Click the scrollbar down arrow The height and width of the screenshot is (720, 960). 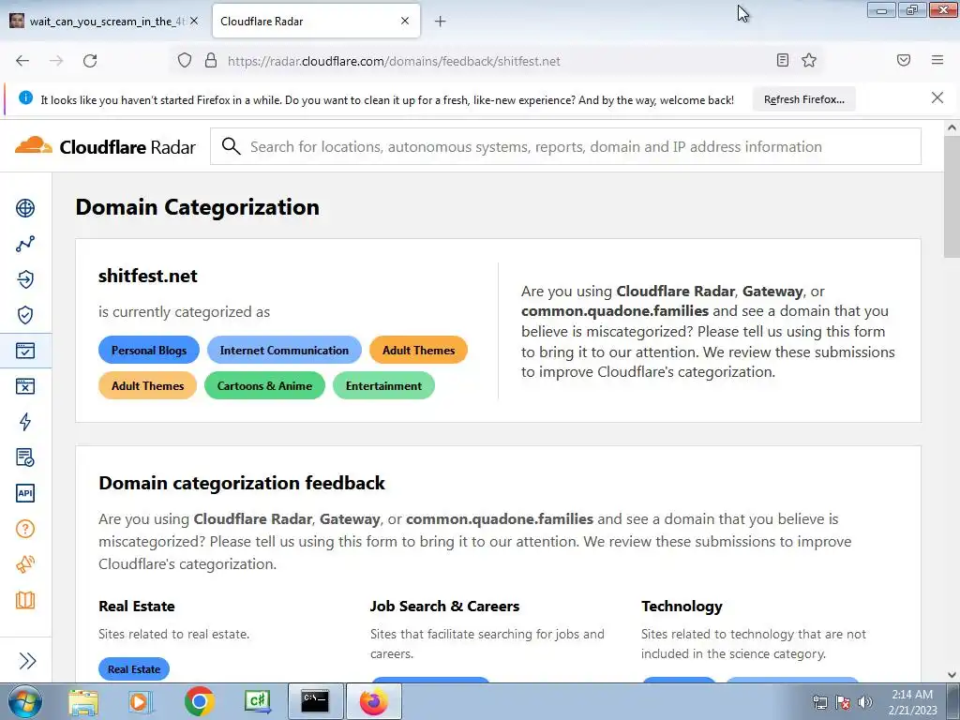tap(952, 675)
